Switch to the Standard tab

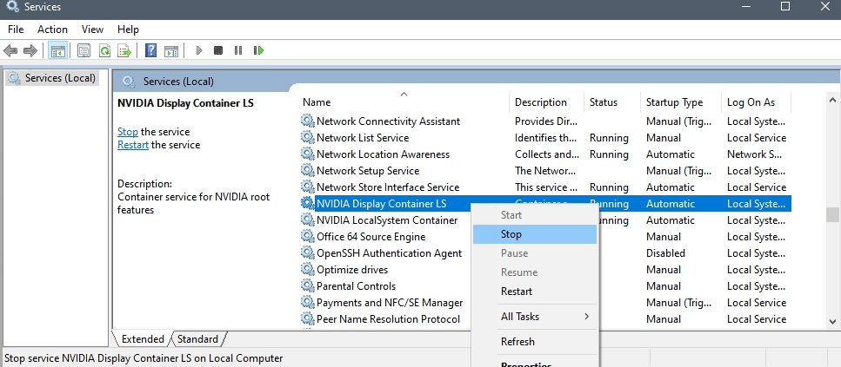click(x=198, y=339)
